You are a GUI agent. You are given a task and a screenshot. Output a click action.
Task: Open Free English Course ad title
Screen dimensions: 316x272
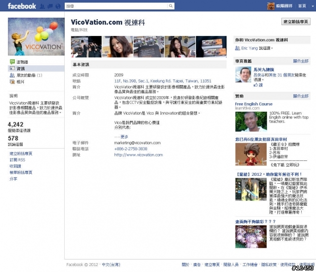tap(254, 104)
